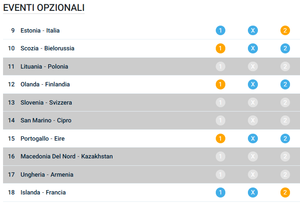The width and height of the screenshot is (300, 204).
Task: Select 2 for Scozia - Bielorussia
Action: click(285, 48)
